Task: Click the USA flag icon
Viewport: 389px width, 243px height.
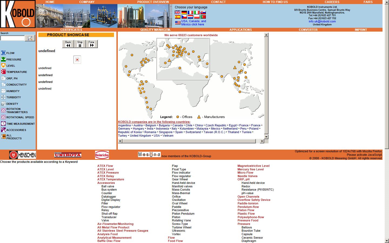Action: (177, 23)
